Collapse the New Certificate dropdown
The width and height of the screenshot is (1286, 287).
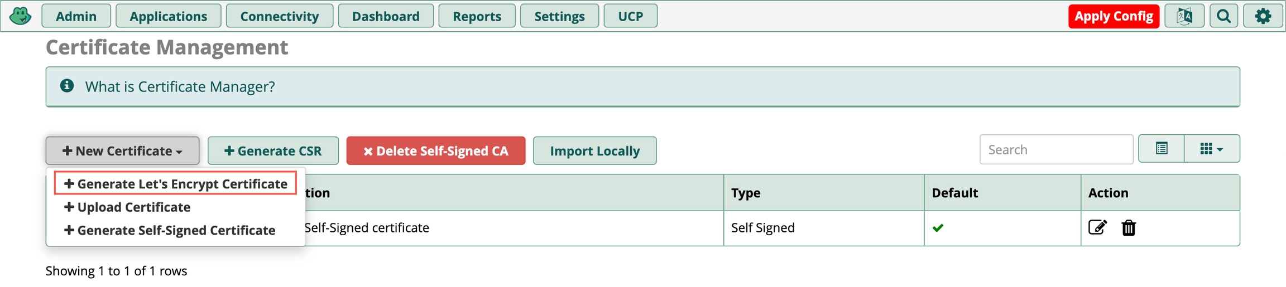click(122, 151)
